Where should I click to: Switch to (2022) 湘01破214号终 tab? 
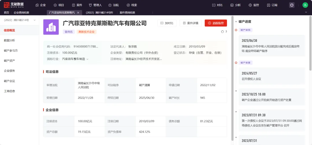[x=99, y=12]
